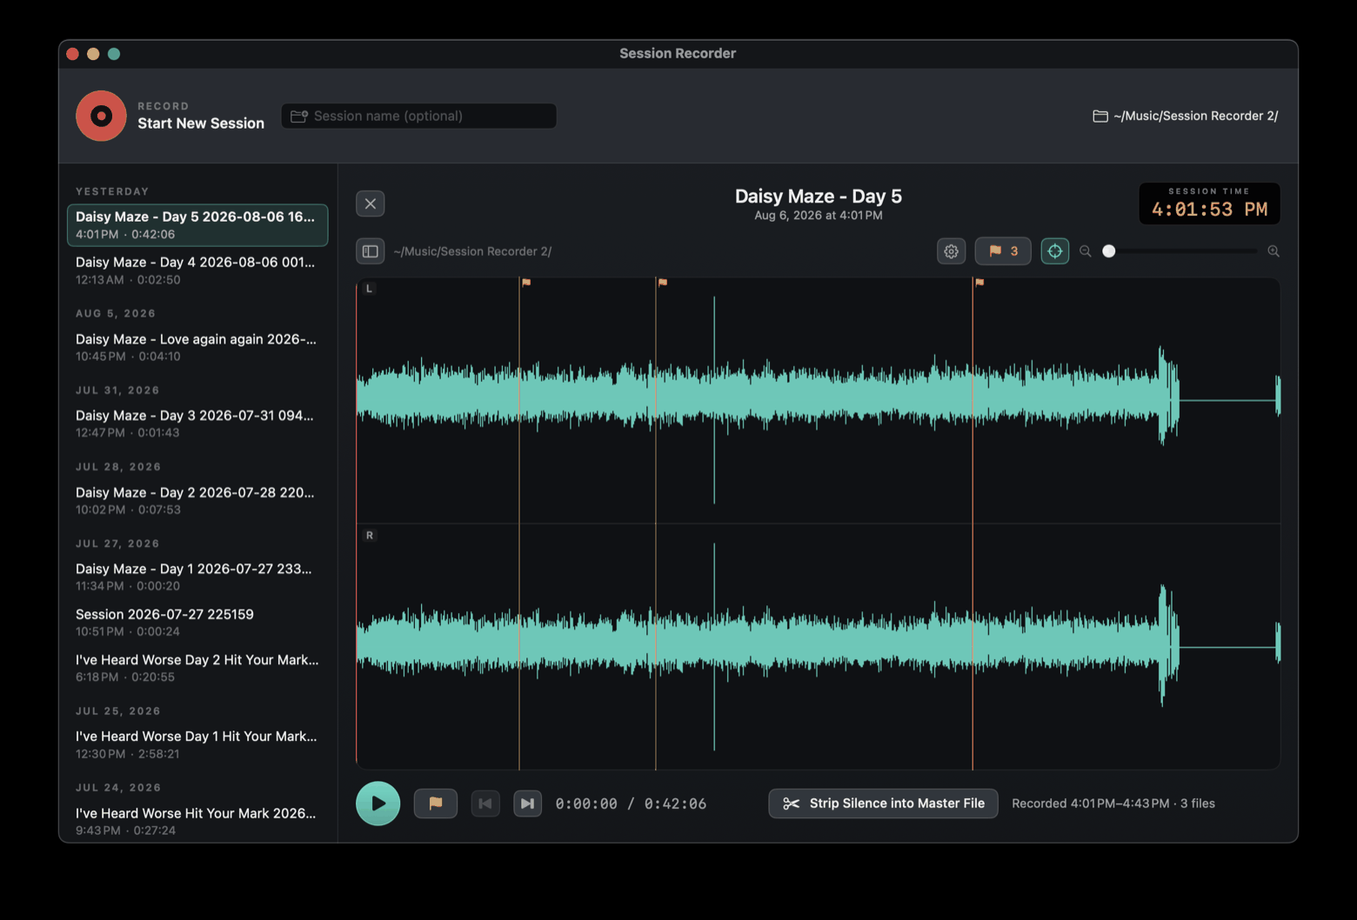Click the Session name input field
Screen dimensions: 1357x920
coord(418,116)
